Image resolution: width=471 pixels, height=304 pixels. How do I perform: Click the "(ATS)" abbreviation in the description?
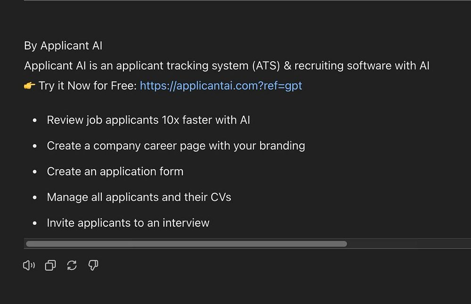point(266,66)
